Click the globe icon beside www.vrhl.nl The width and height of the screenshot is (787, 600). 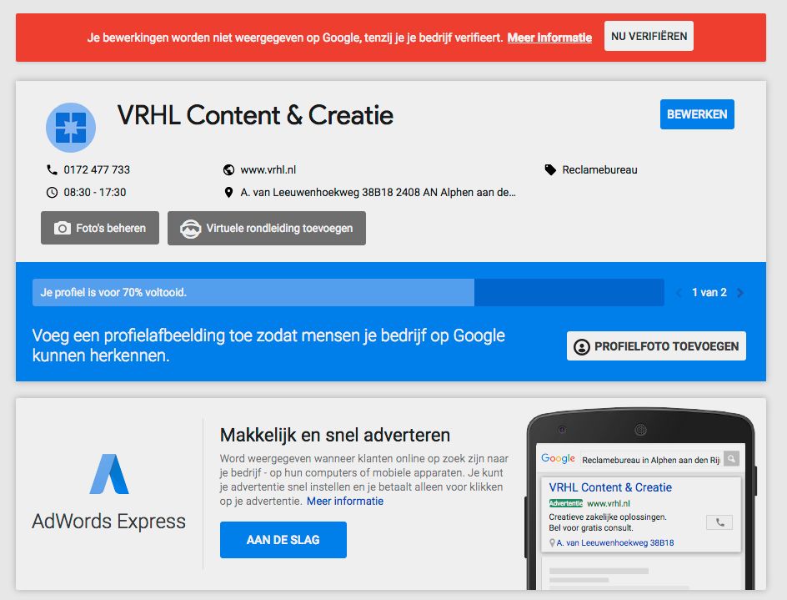coord(229,169)
